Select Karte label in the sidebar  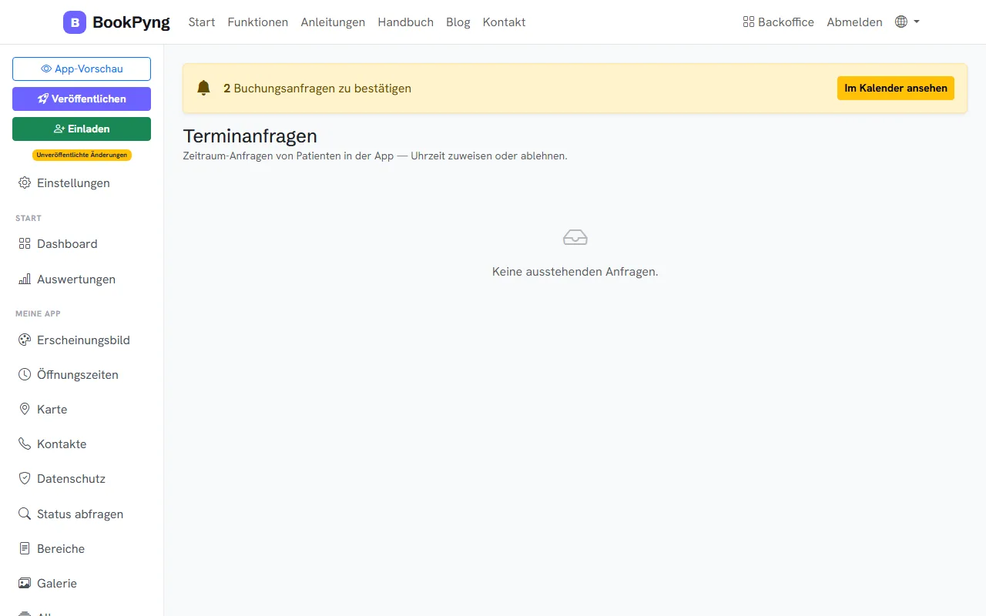52,410
